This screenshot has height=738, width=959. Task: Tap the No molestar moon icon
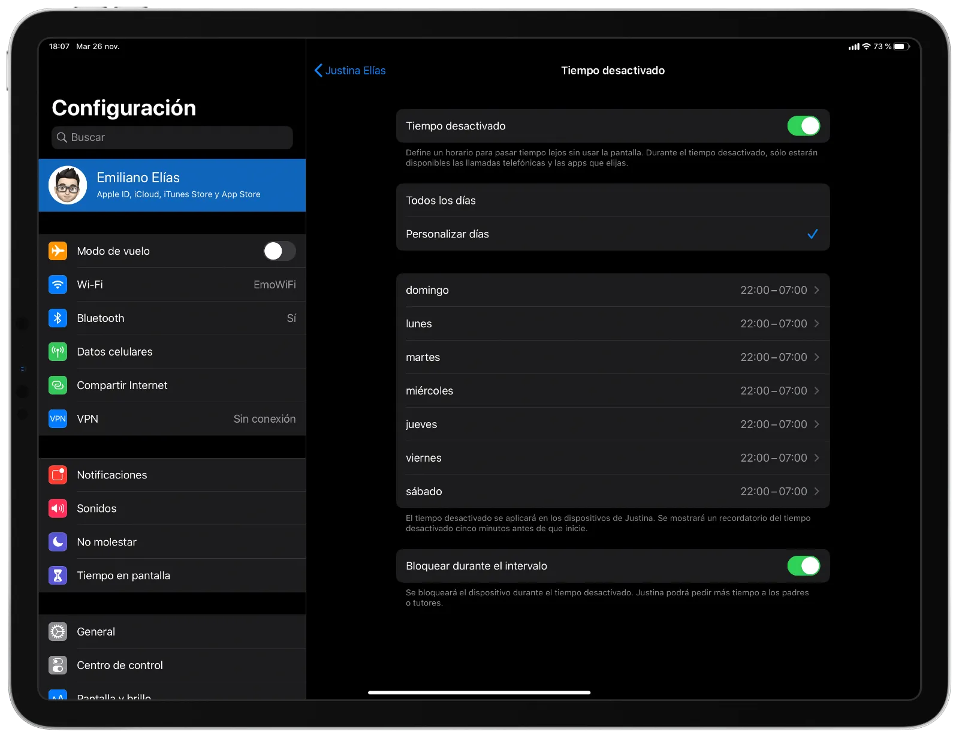click(x=58, y=542)
